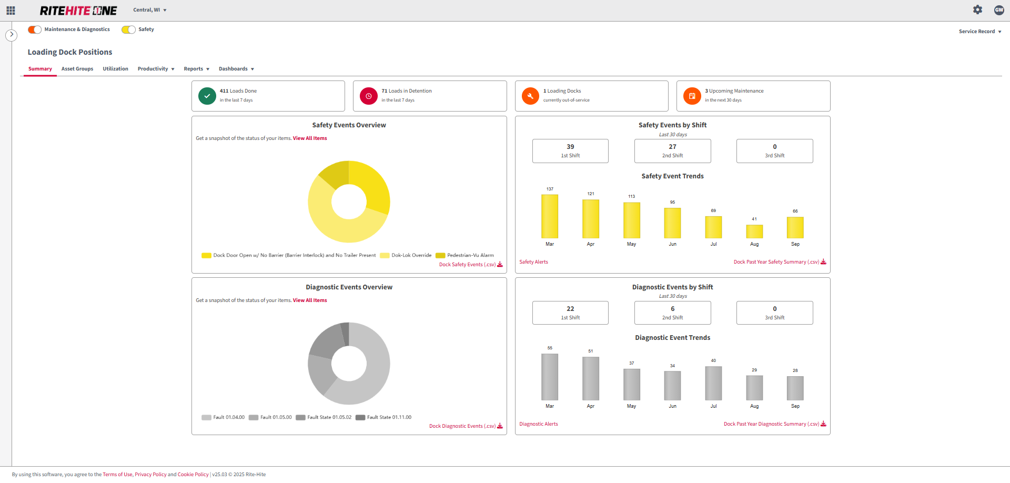Toggle the Maintenance & Diagnostics switch
The image size is (1010, 483).
point(35,29)
